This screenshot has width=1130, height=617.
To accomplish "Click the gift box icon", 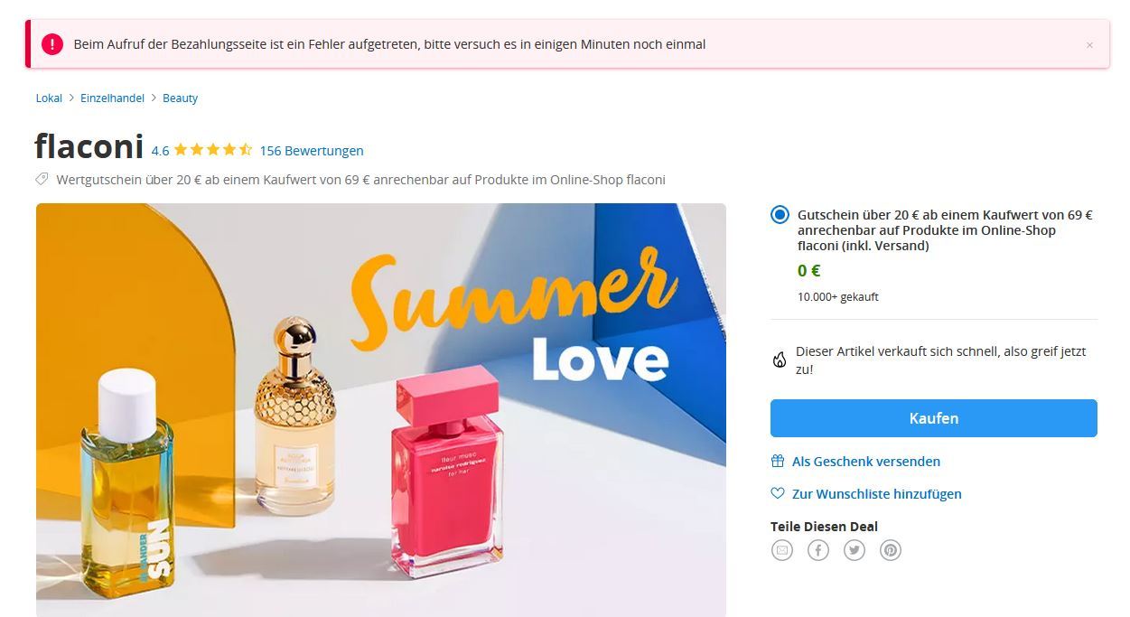I will [x=778, y=461].
